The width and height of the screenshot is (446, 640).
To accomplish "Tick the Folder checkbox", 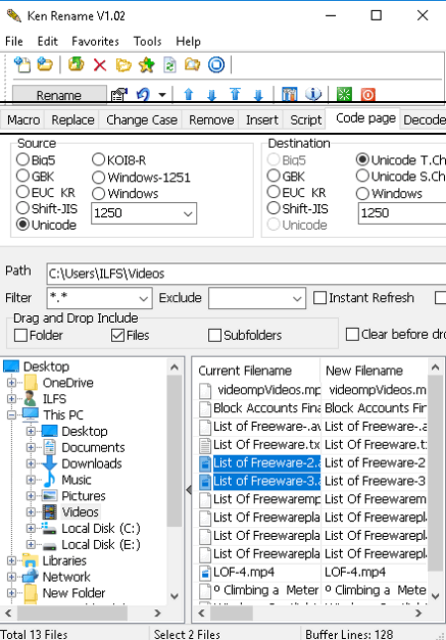I will [21, 335].
